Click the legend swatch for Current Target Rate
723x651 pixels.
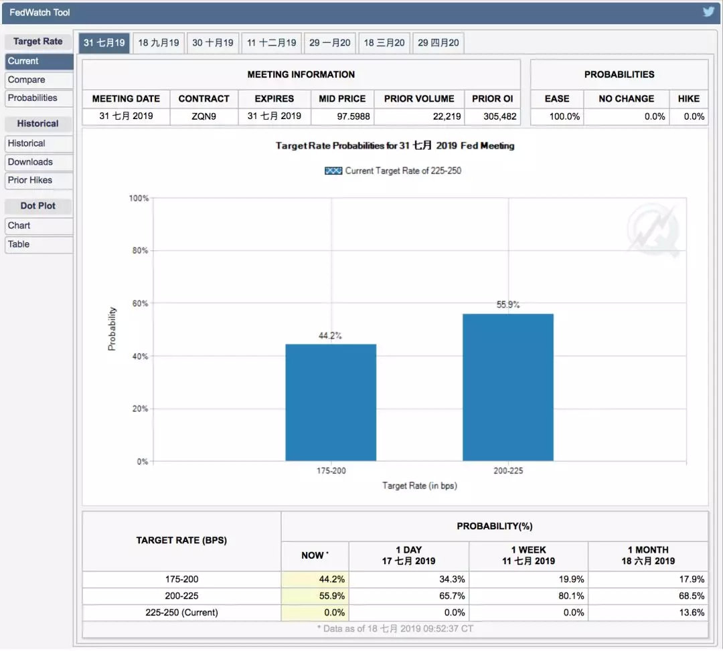pos(333,171)
